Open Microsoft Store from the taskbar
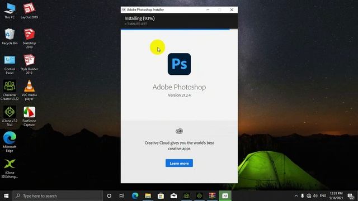Viewport: 358px width, 201px height. coord(161,196)
